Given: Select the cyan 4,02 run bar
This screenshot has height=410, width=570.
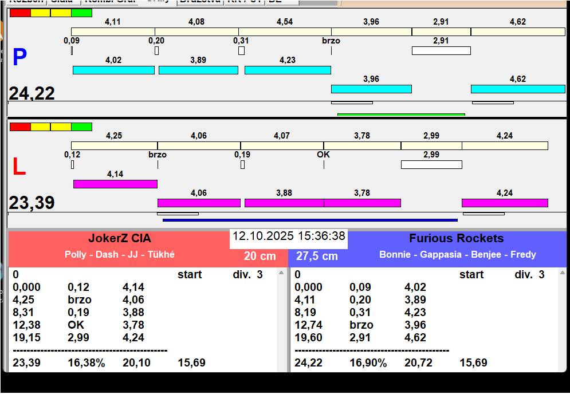Looking at the screenshot, I should point(113,70).
